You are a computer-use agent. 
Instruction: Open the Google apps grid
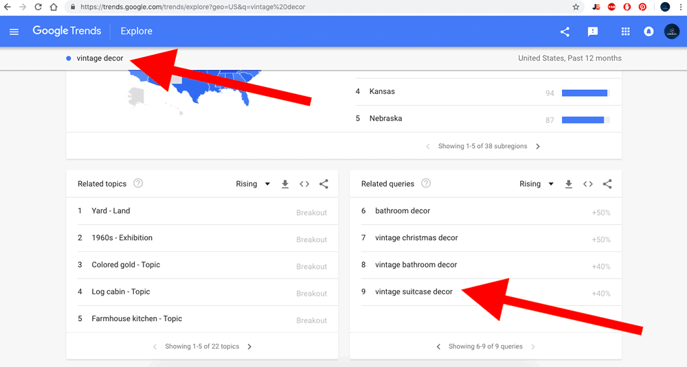(x=625, y=32)
